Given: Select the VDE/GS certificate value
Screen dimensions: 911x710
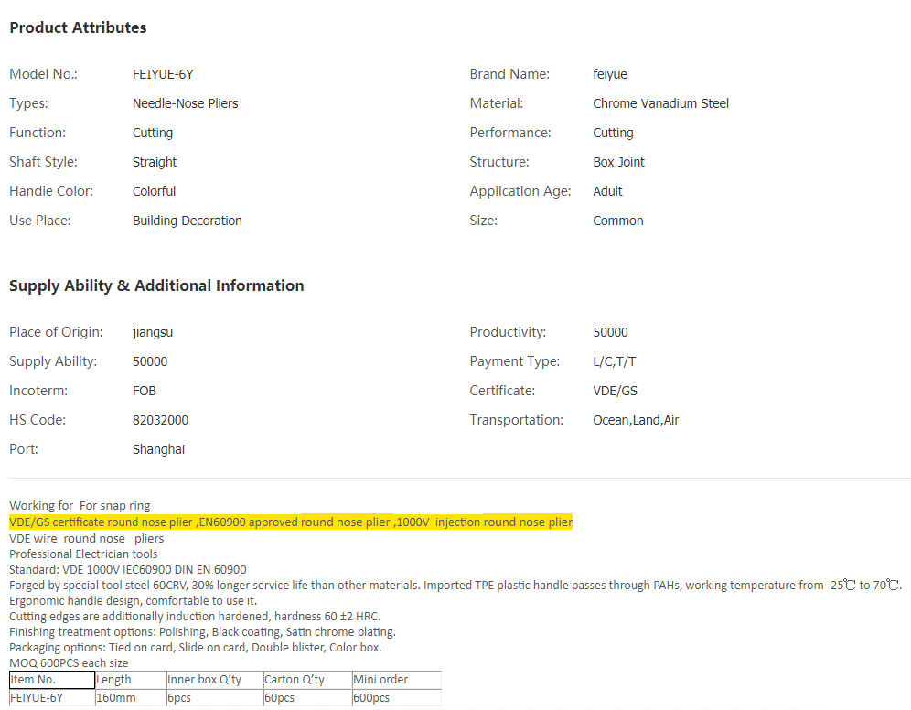Looking at the screenshot, I should point(615,391).
